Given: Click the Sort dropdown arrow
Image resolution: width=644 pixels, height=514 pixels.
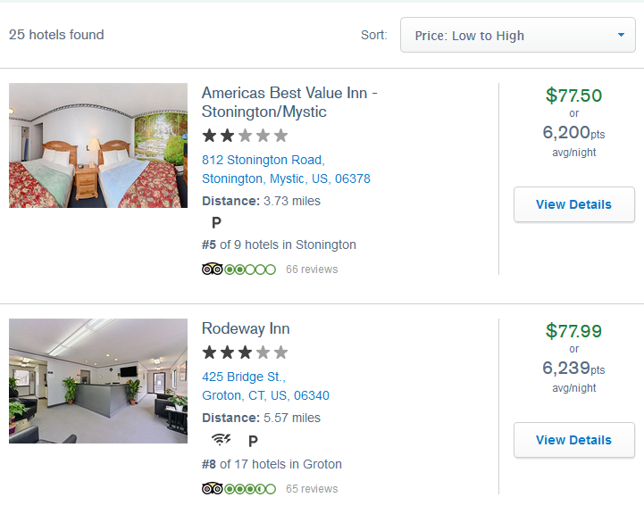Looking at the screenshot, I should (621, 36).
